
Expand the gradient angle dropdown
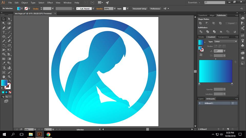click(x=224, y=51)
